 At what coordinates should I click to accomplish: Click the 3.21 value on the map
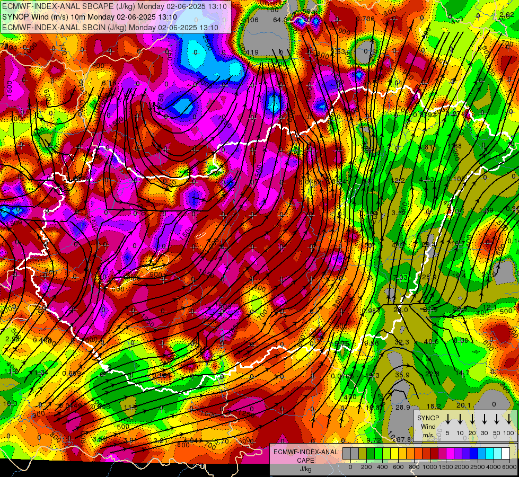(161, 440)
